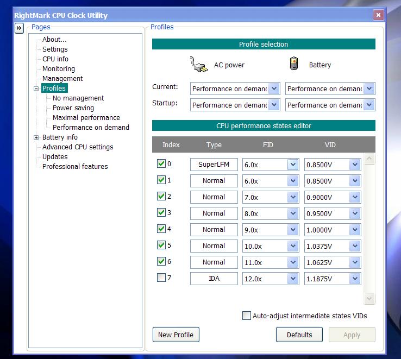
Task: Open VID dropdown showing 1.0000V
Action: point(355,230)
